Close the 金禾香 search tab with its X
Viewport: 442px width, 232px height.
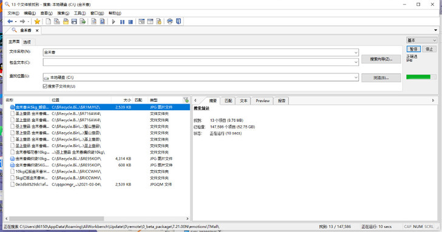click(37, 30)
